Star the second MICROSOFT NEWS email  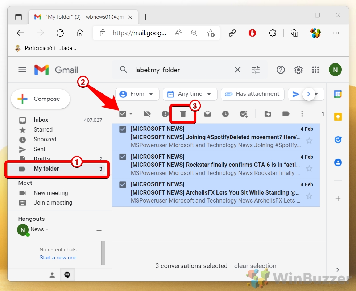point(309,169)
